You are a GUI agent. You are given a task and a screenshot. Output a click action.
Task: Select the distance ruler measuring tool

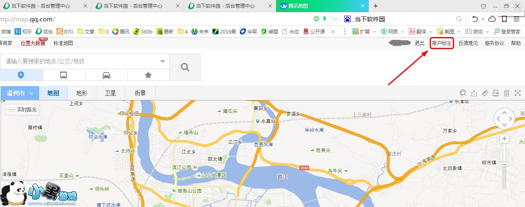click(485, 93)
